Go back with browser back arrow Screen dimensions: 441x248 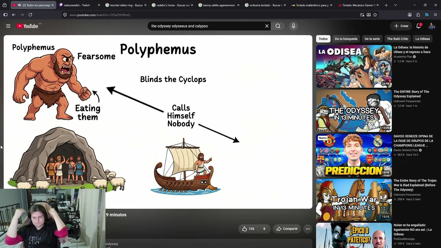pyautogui.click(x=14, y=15)
